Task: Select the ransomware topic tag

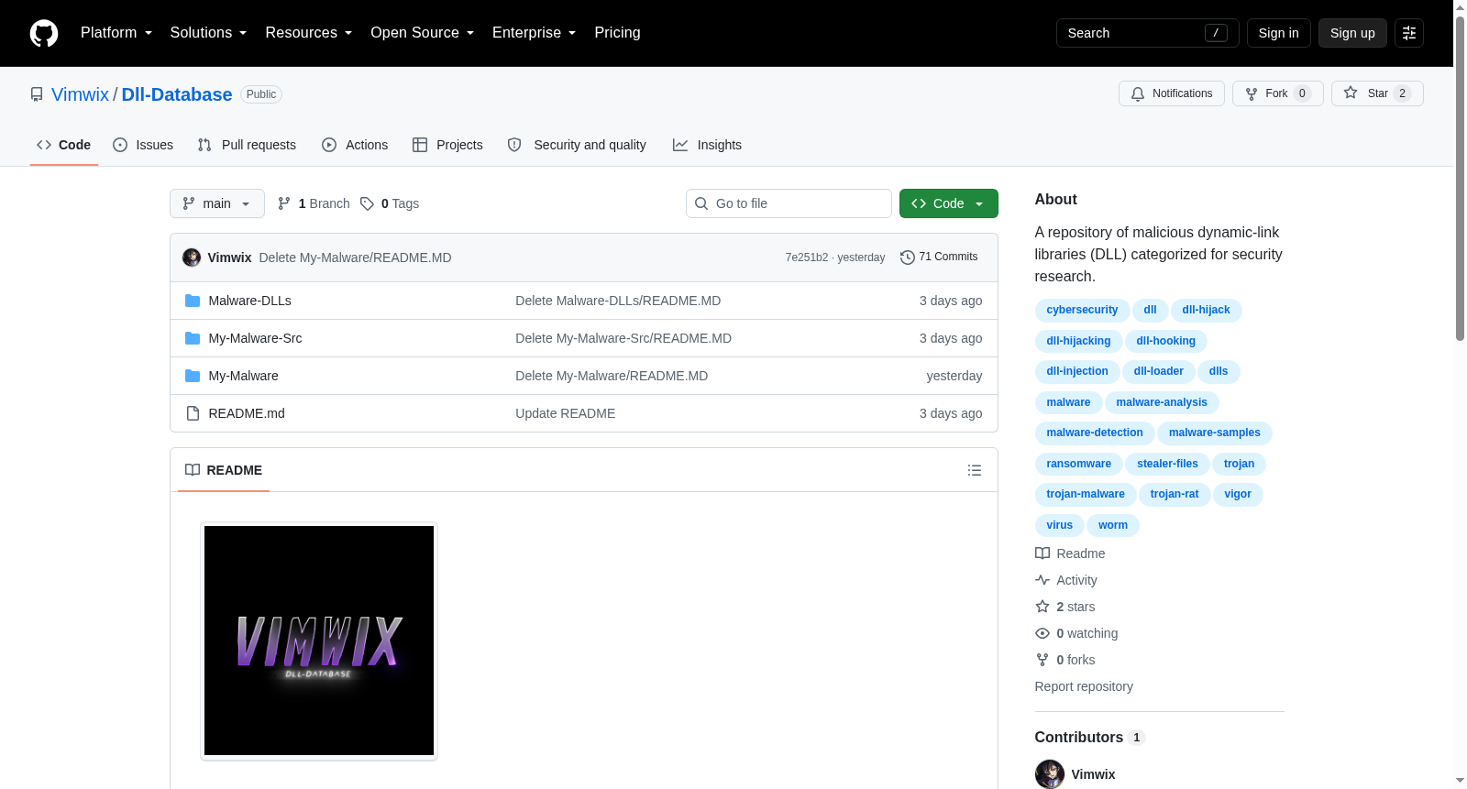Action: (1078, 464)
